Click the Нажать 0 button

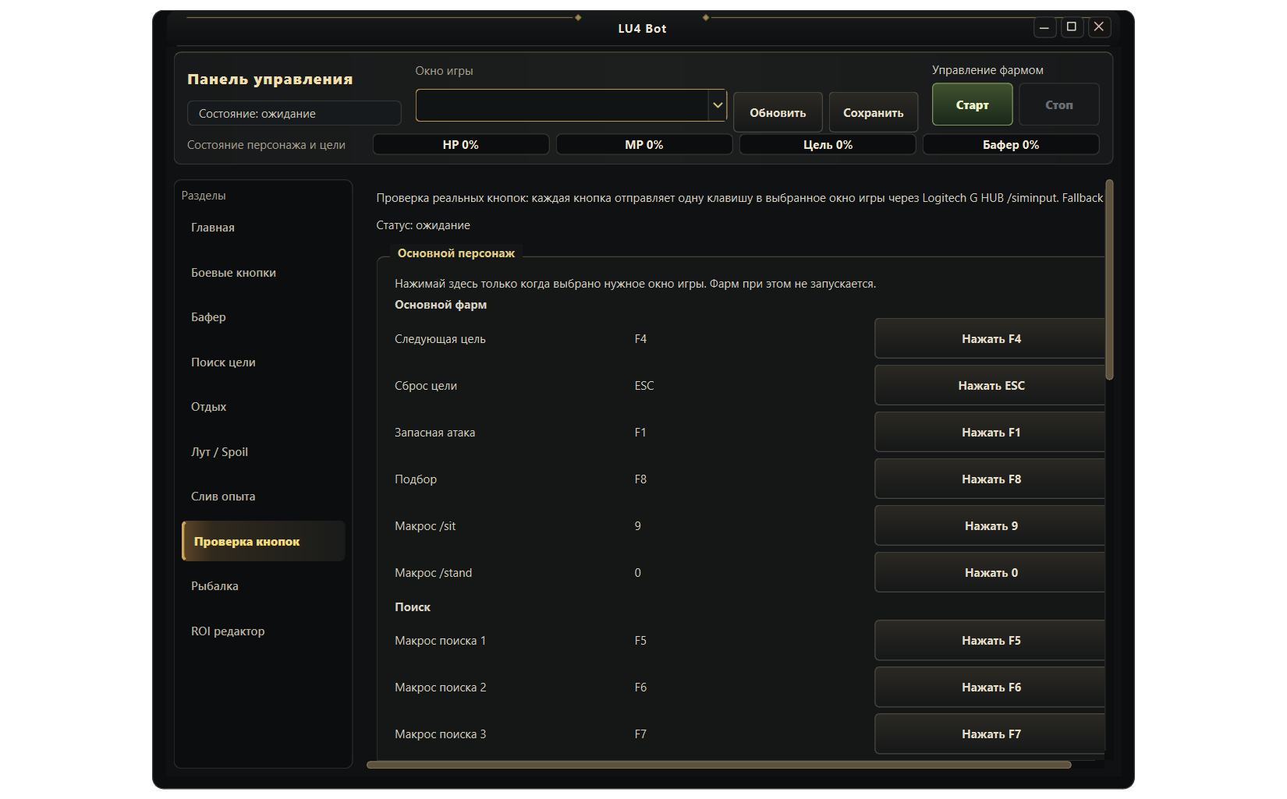990,572
